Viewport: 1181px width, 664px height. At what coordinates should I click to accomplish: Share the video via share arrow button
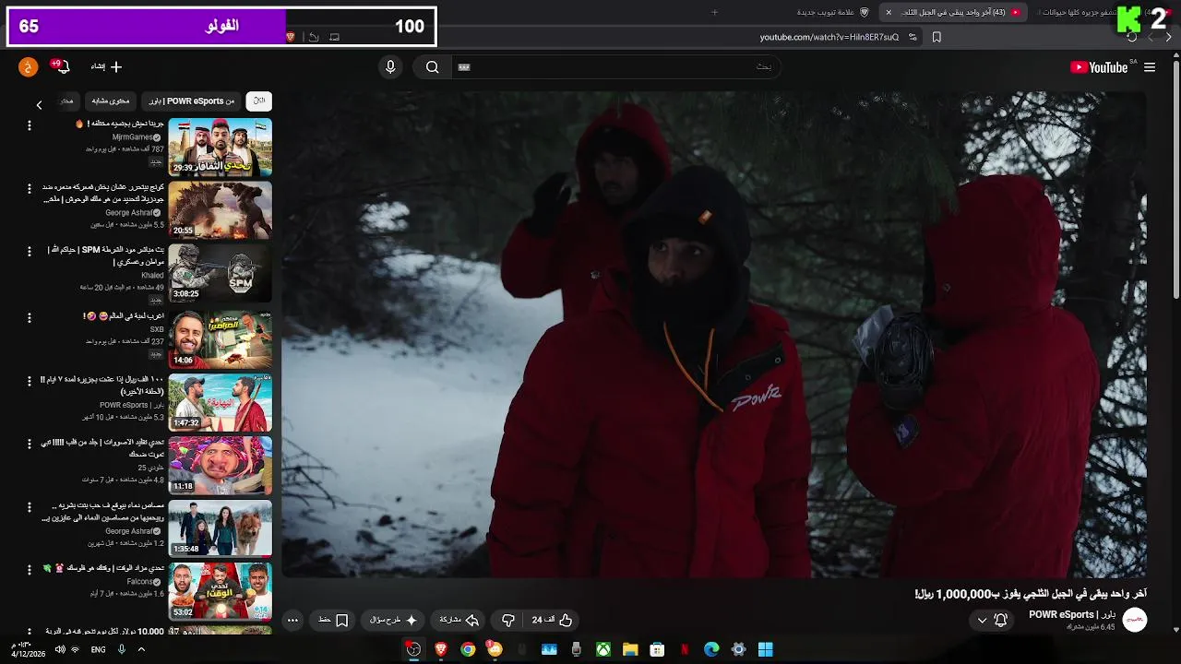click(x=459, y=620)
